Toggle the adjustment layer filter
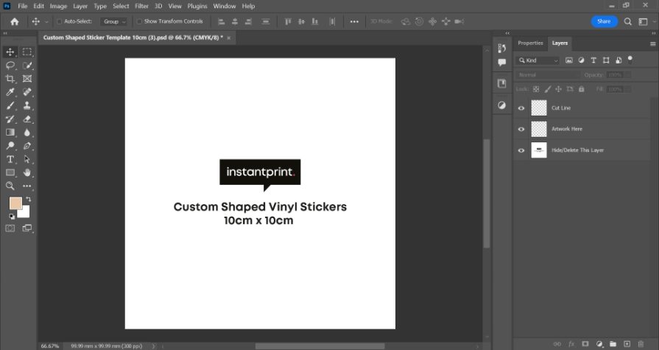This screenshot has height=350, width=659. tap(581, 60)
